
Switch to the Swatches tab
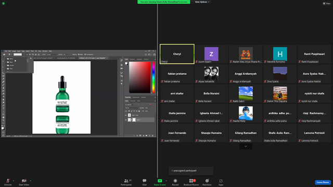pyautogui.click(x=132, y=59)
